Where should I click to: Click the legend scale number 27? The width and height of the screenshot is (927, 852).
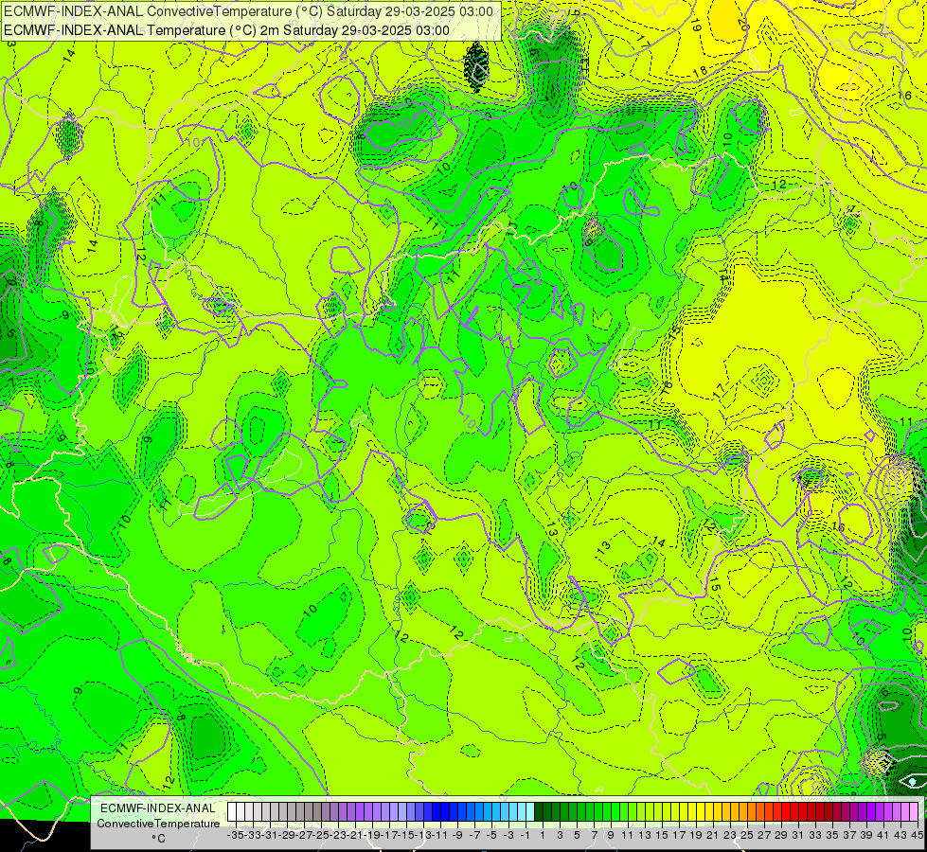pyautogui.click(x=764, y=835)
